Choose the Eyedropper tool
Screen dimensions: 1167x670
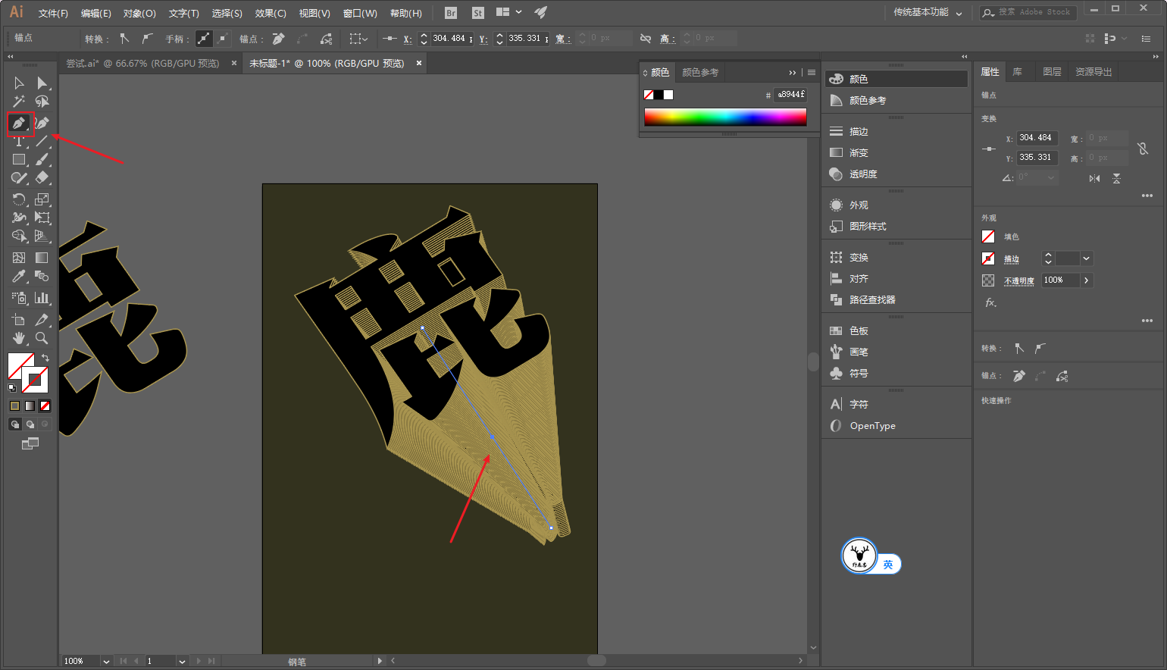[x=19, y=277]
